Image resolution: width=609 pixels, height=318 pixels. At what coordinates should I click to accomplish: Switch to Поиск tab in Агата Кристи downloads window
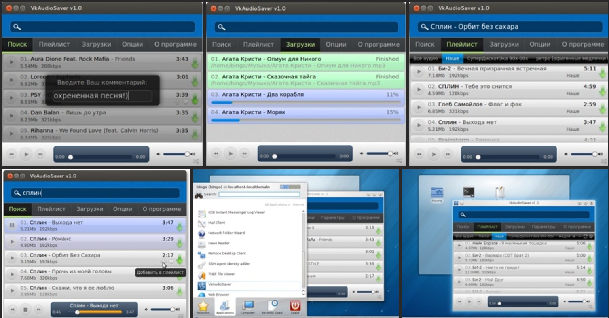pos(222,45)
